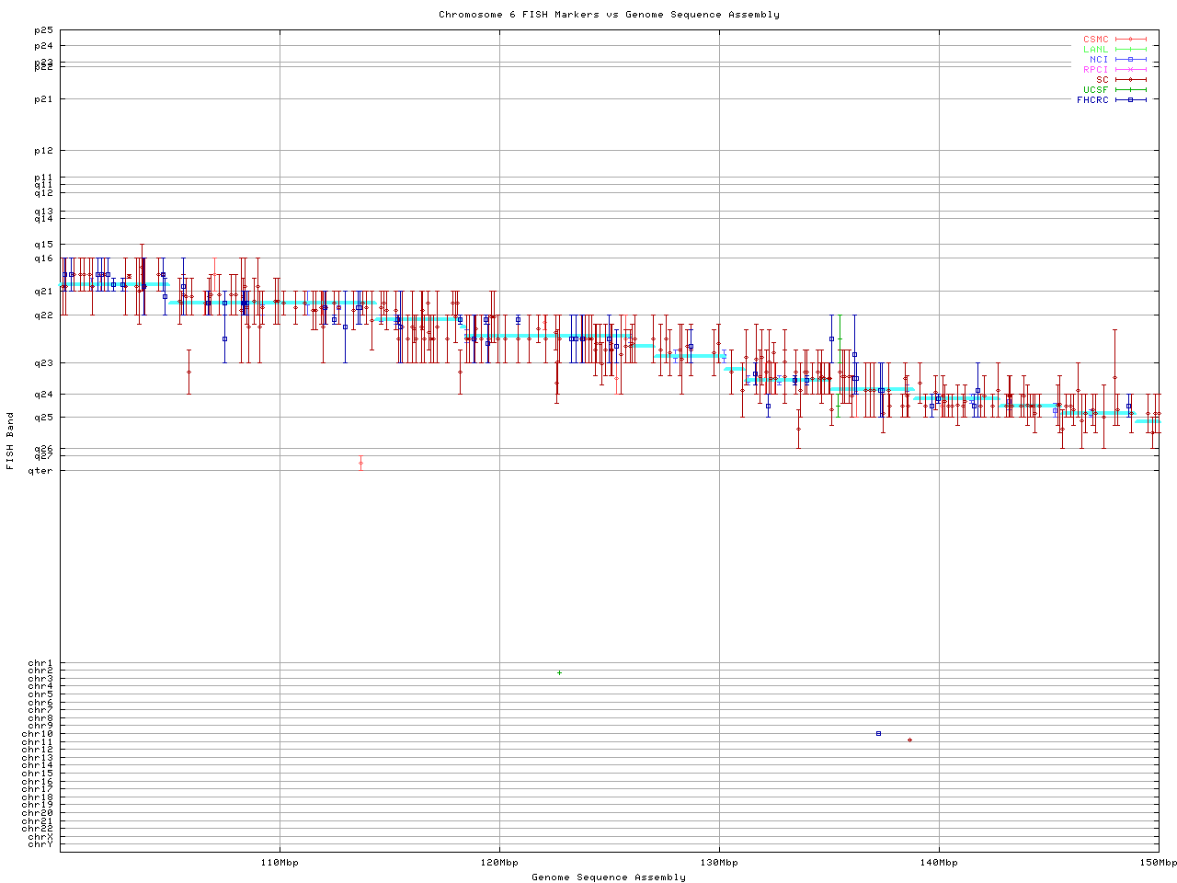1177x883 pixels.
Task: Click the 140Mbp x-axis tick label
Action: click(939, 863)
